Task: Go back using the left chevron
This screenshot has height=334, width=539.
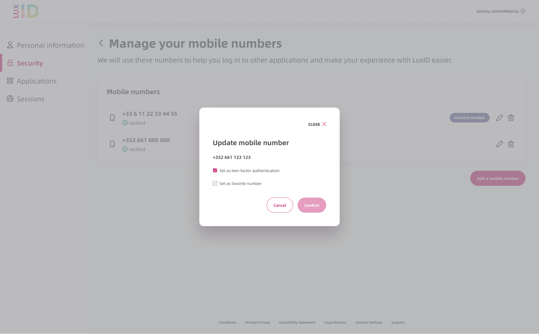Action: [x=101, y=43]
